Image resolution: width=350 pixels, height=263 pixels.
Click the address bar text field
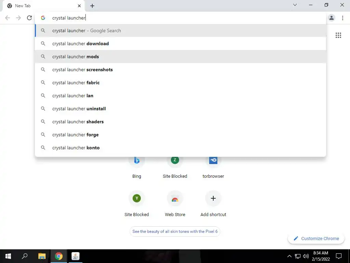[x=180, y=18]
